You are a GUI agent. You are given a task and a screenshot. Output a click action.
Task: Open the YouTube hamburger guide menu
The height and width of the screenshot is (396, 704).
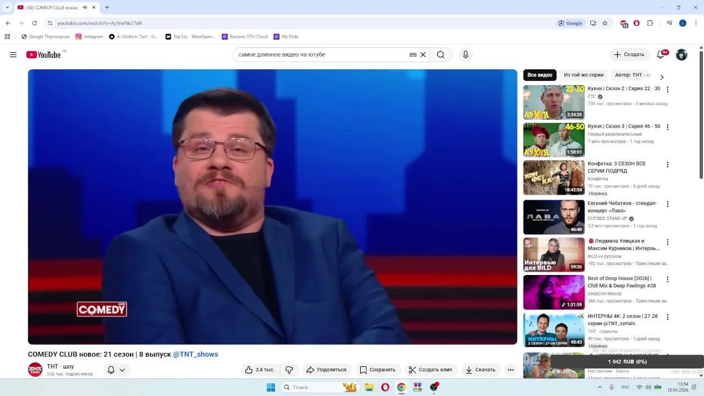tap(13, 54)
